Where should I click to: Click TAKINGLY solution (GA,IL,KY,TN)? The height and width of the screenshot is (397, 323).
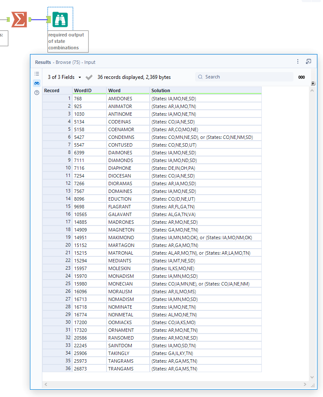[x=205, y=353]
